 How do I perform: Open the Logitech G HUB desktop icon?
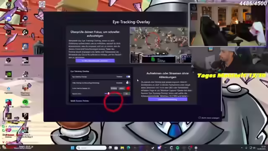[x=25, y=32]
